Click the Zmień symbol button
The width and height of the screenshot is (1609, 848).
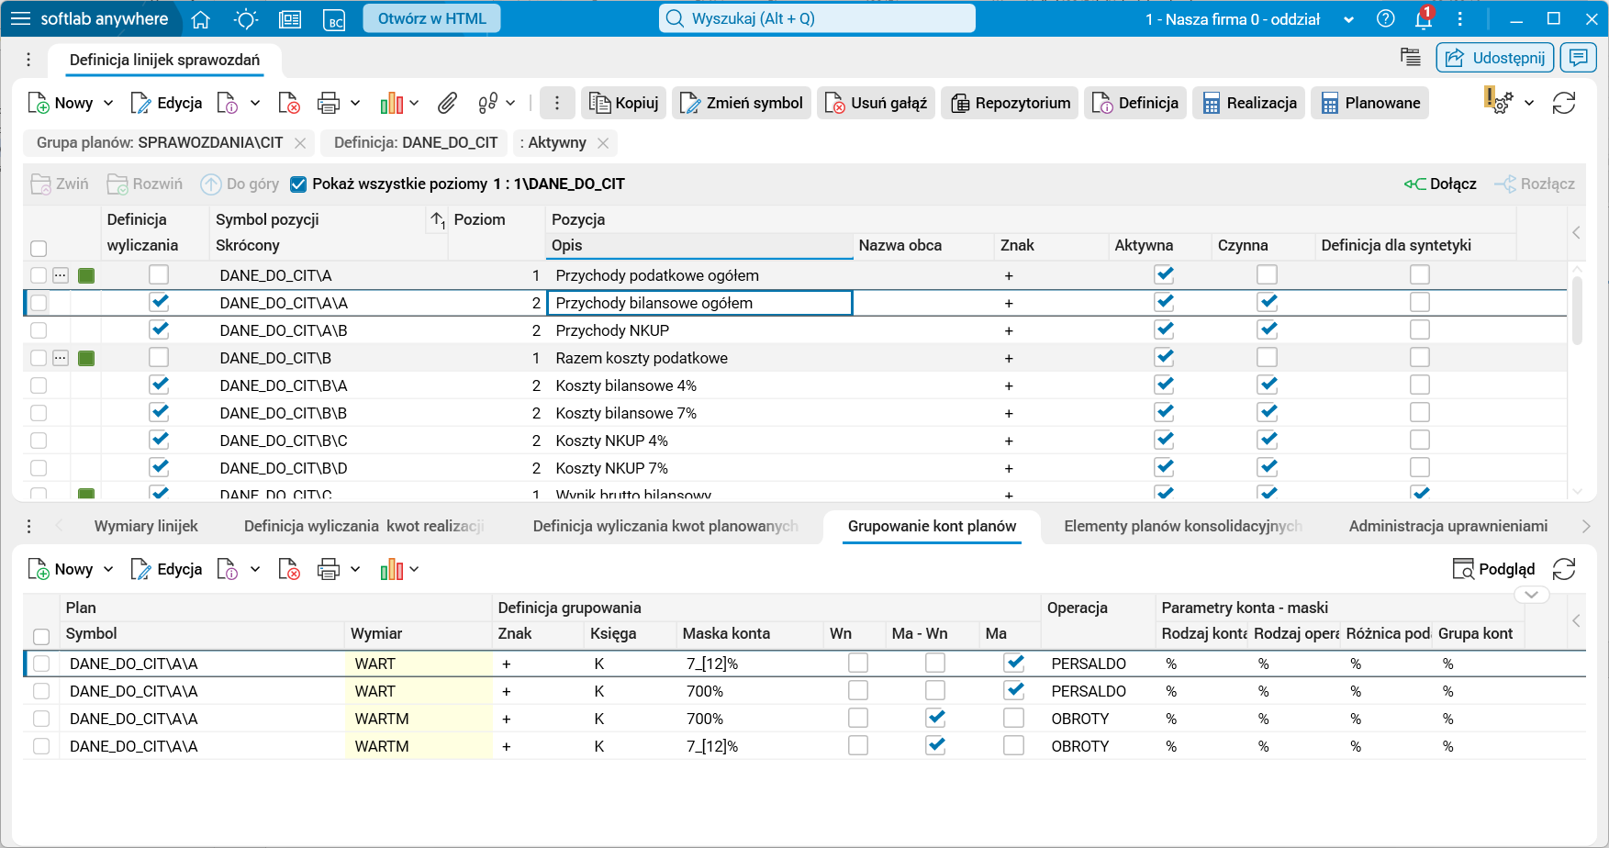pyautogui.click(x=741, y=103)
